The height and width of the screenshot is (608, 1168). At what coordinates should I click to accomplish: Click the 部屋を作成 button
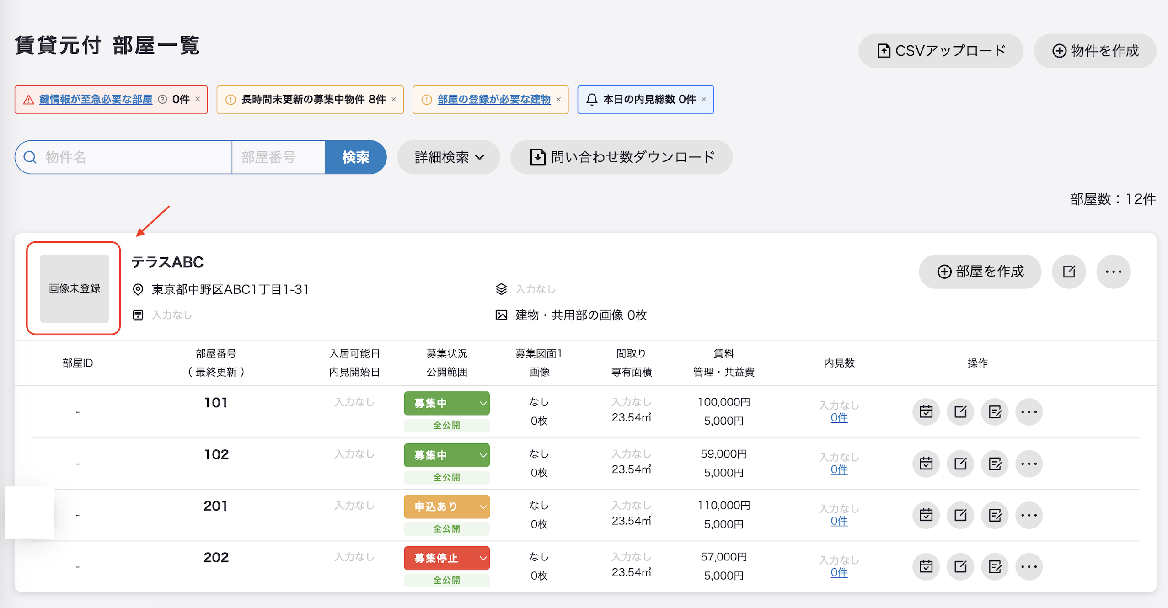(x=980, y=272)
